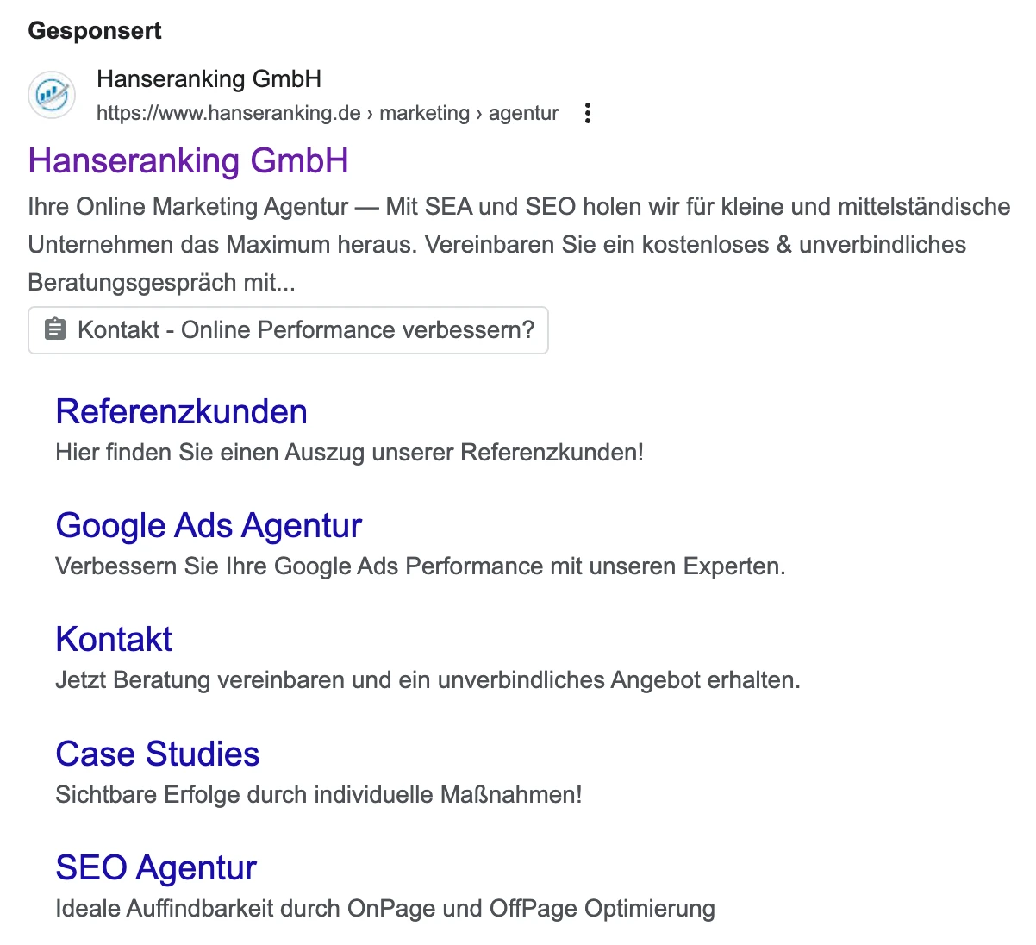Viewport: 1036px width, 945px height.
Task: Click the hanseranking.de URL breadcrumb
Action: tap(328, 113)
